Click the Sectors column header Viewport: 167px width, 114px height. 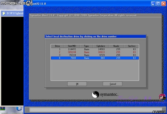[x=132, y=46]
